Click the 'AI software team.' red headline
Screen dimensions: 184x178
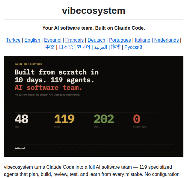point(48,88)
